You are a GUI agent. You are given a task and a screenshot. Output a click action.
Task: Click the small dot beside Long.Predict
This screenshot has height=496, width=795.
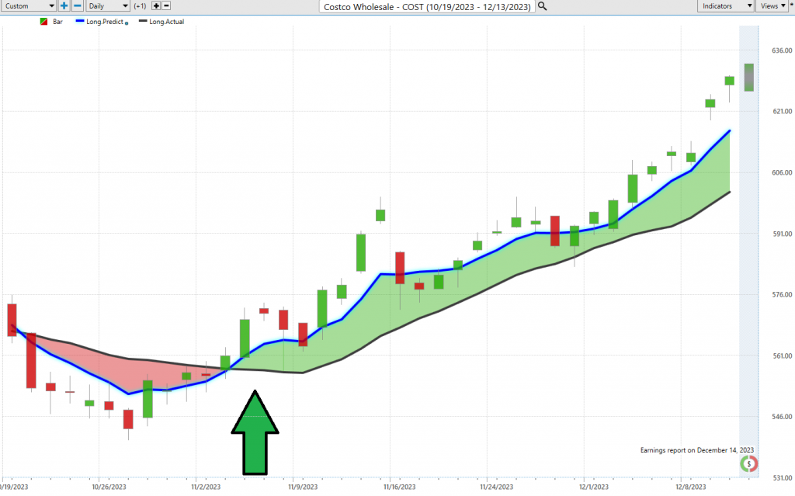(x=127, y=23)
